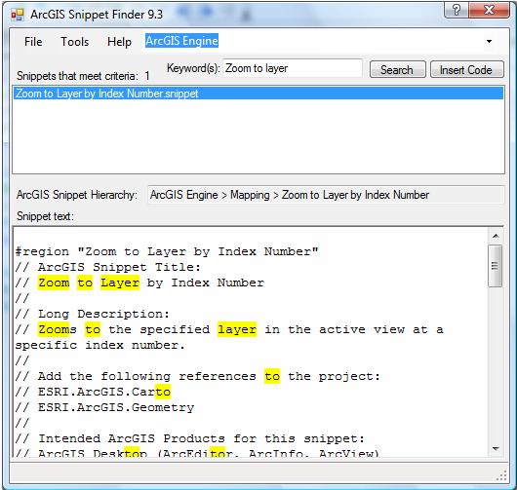The height and width of the screenshot is (490, 517).
Task: Select the ArcGIS Engine combo box text
Action: pos(181,41)
